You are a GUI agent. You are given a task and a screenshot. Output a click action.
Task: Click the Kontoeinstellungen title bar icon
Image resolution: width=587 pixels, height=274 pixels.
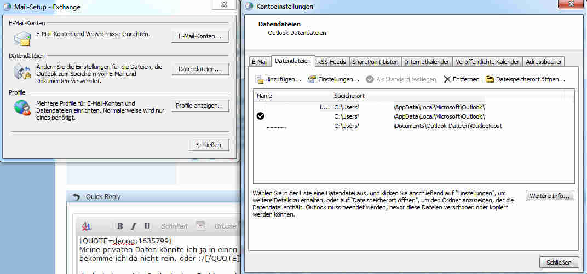click(249, 7)
